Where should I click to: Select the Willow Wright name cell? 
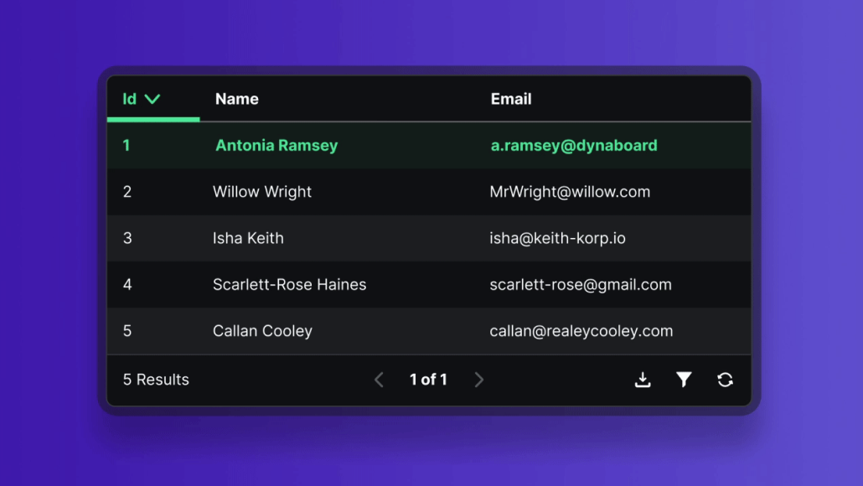(262, 192)
